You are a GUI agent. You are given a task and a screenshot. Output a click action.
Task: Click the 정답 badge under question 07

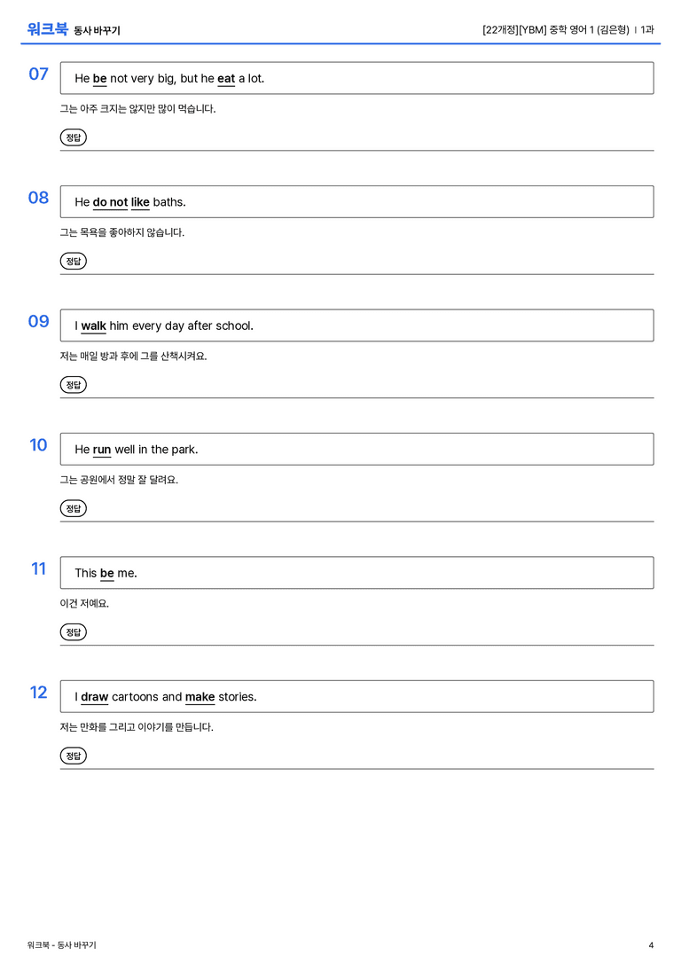[x=73, y=137]
